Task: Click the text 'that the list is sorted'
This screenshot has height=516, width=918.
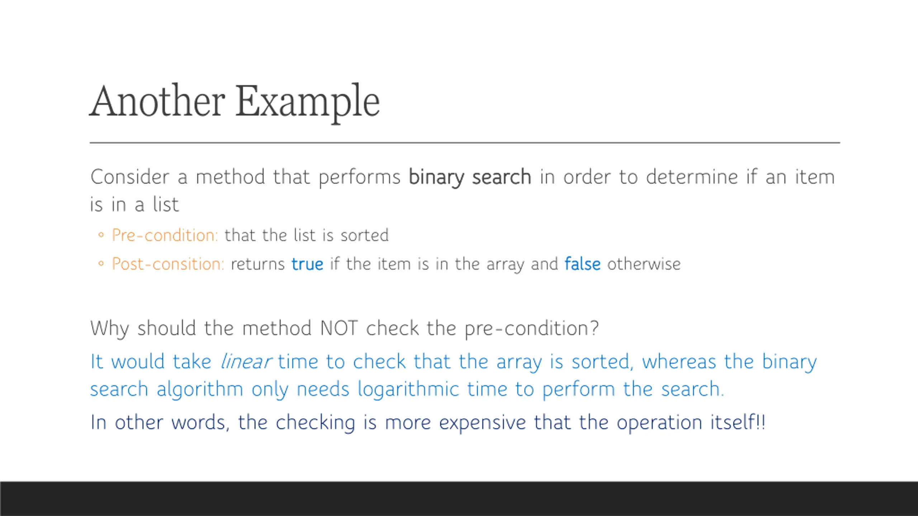Action: pyautogui.click(x=307, y=235)
